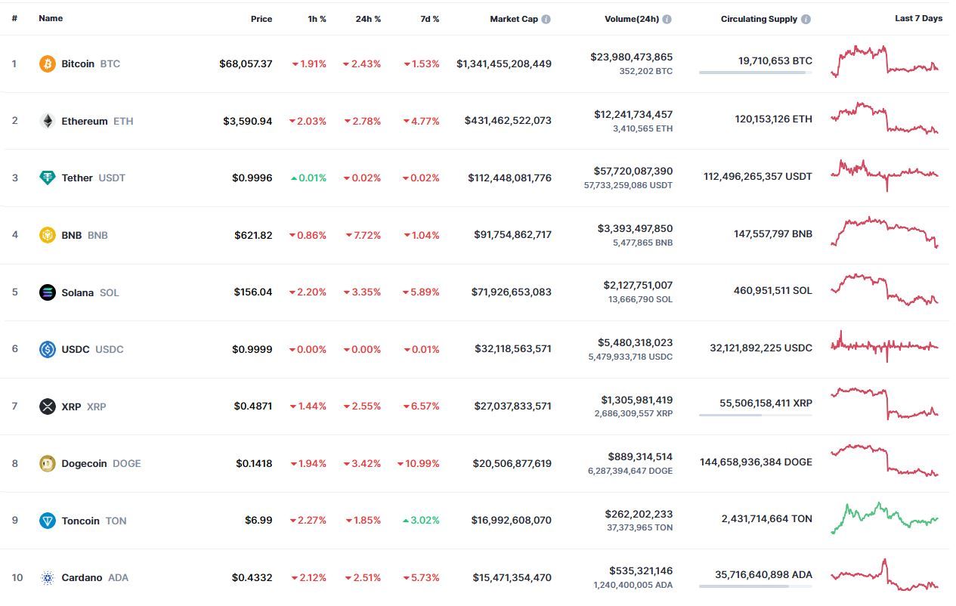Click the Circulating Supply info icon
Screen dimensions: 956x606
click(x=806, y=19)
